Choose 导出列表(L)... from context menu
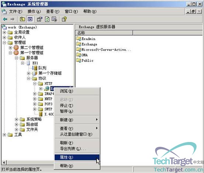The width and height of the screenshot is (204, 173). coord(77,149)
